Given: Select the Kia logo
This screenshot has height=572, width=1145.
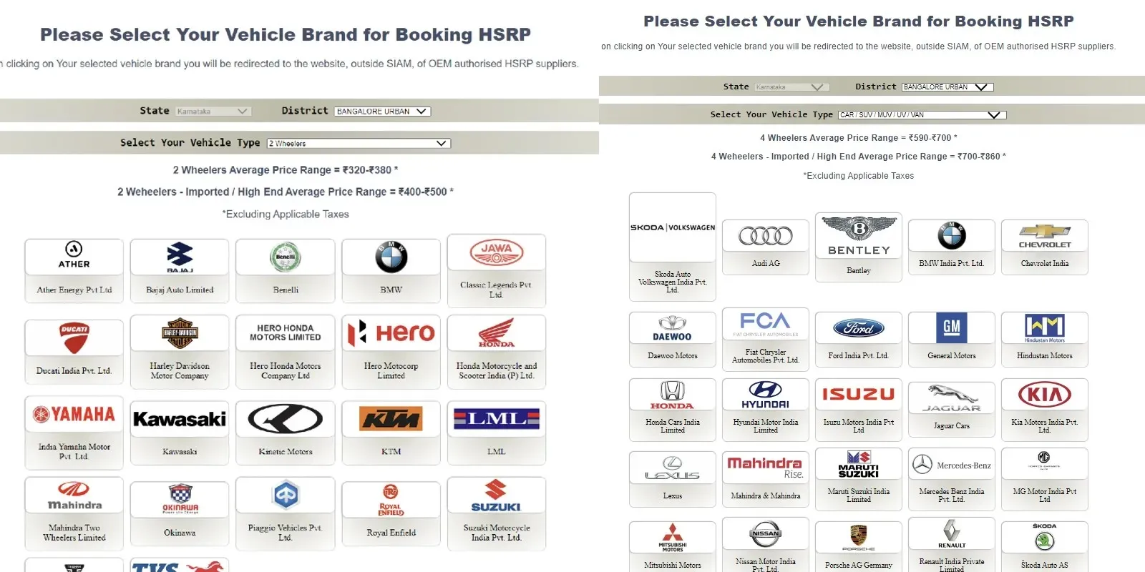Looking at the screenshot, I should (x=1044, y=395).
